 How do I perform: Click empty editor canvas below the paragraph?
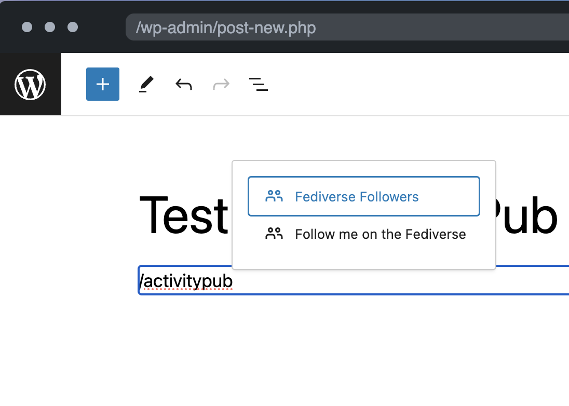point(311,353)
